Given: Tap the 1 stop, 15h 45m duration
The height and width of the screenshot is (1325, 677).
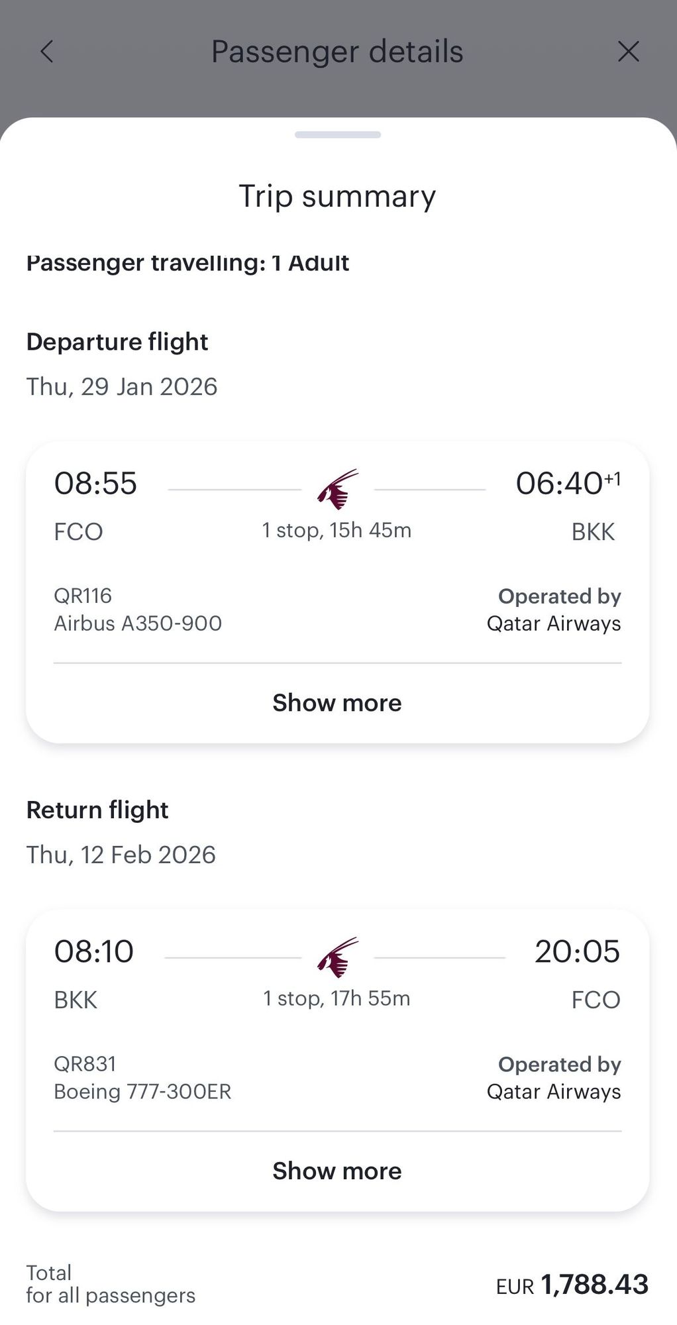Looking at the screenshot, I should tap(337, 530).
